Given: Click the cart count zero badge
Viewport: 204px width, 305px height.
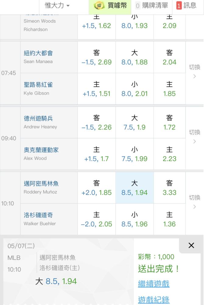Looking at the screenshot, I should click(x=137, y=6).
